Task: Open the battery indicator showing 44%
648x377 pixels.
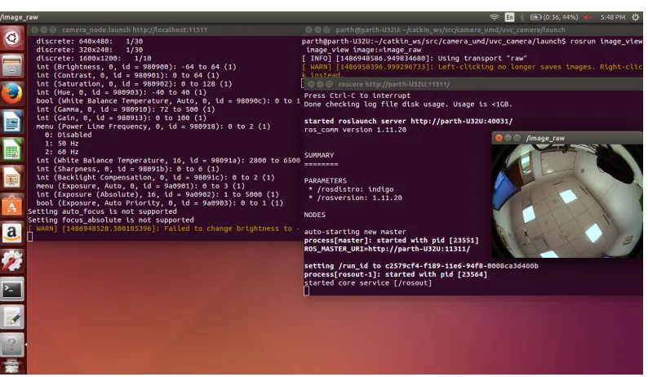Action: coord(554,17)
